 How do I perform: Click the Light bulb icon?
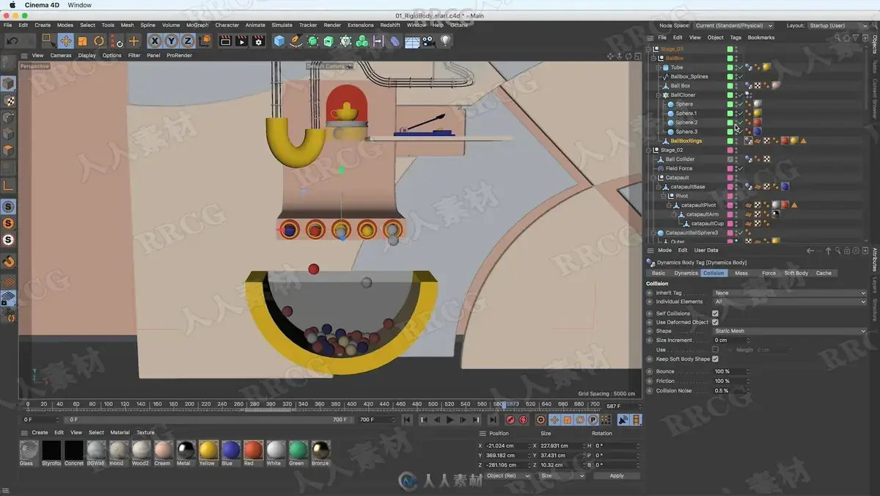(445, 41)
